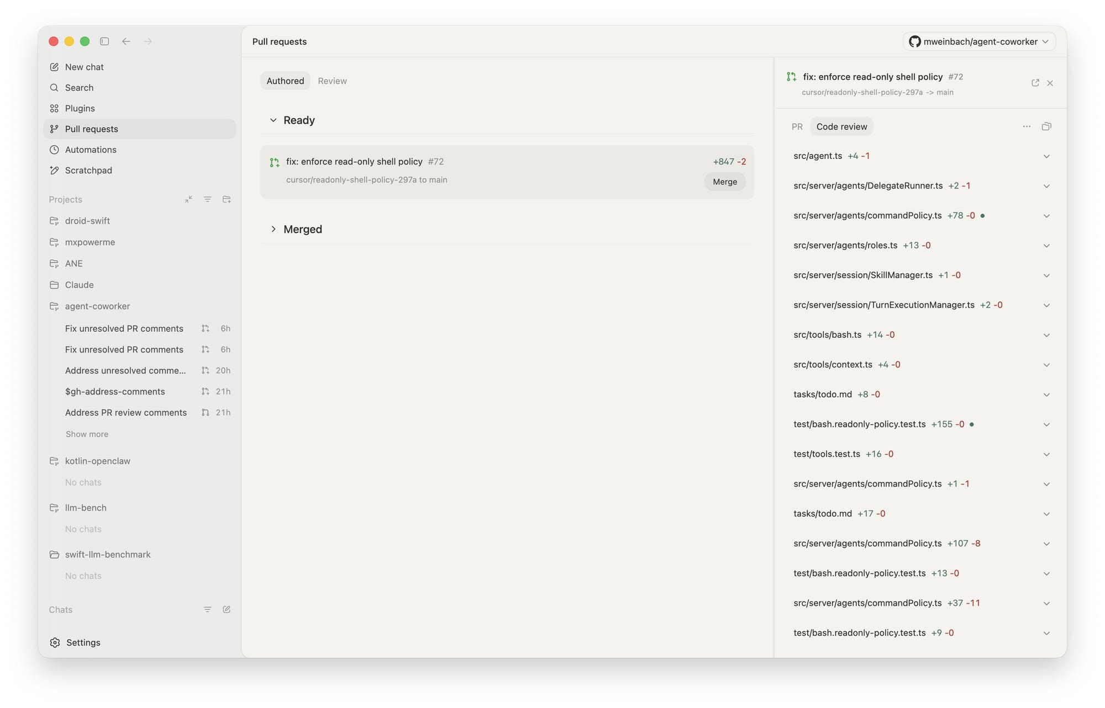Screen dimensions: 1105x708
Task: Expand the Merged section
Action: click(x=273, y=229)
